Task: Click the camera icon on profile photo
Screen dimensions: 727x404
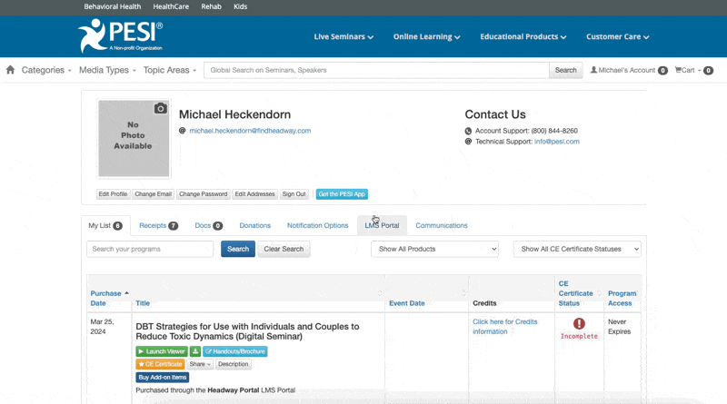Action: click(161, 108)
